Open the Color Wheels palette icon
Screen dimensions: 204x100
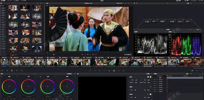[12, 71]
